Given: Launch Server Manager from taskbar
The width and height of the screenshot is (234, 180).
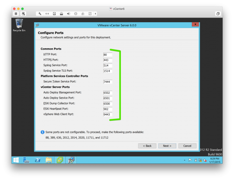Looking at the screenshot, I should pyautogui.click(x=26, y=160).
